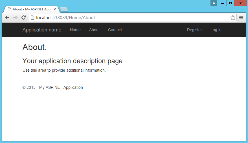Open the About navbar link
This screenshot has height=143, width=248.
pos(94,30)
